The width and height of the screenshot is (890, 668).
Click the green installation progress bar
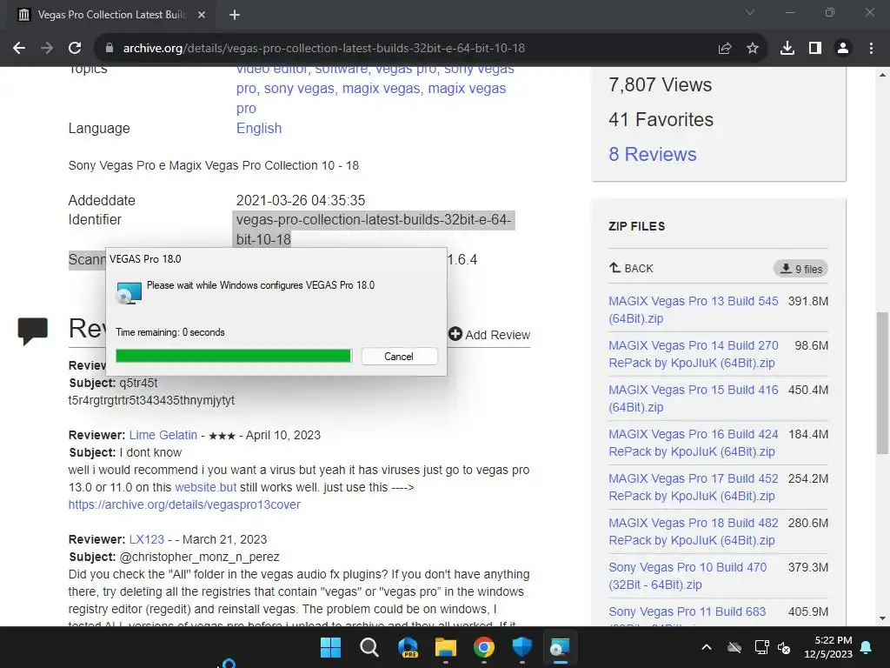(234, 356)
